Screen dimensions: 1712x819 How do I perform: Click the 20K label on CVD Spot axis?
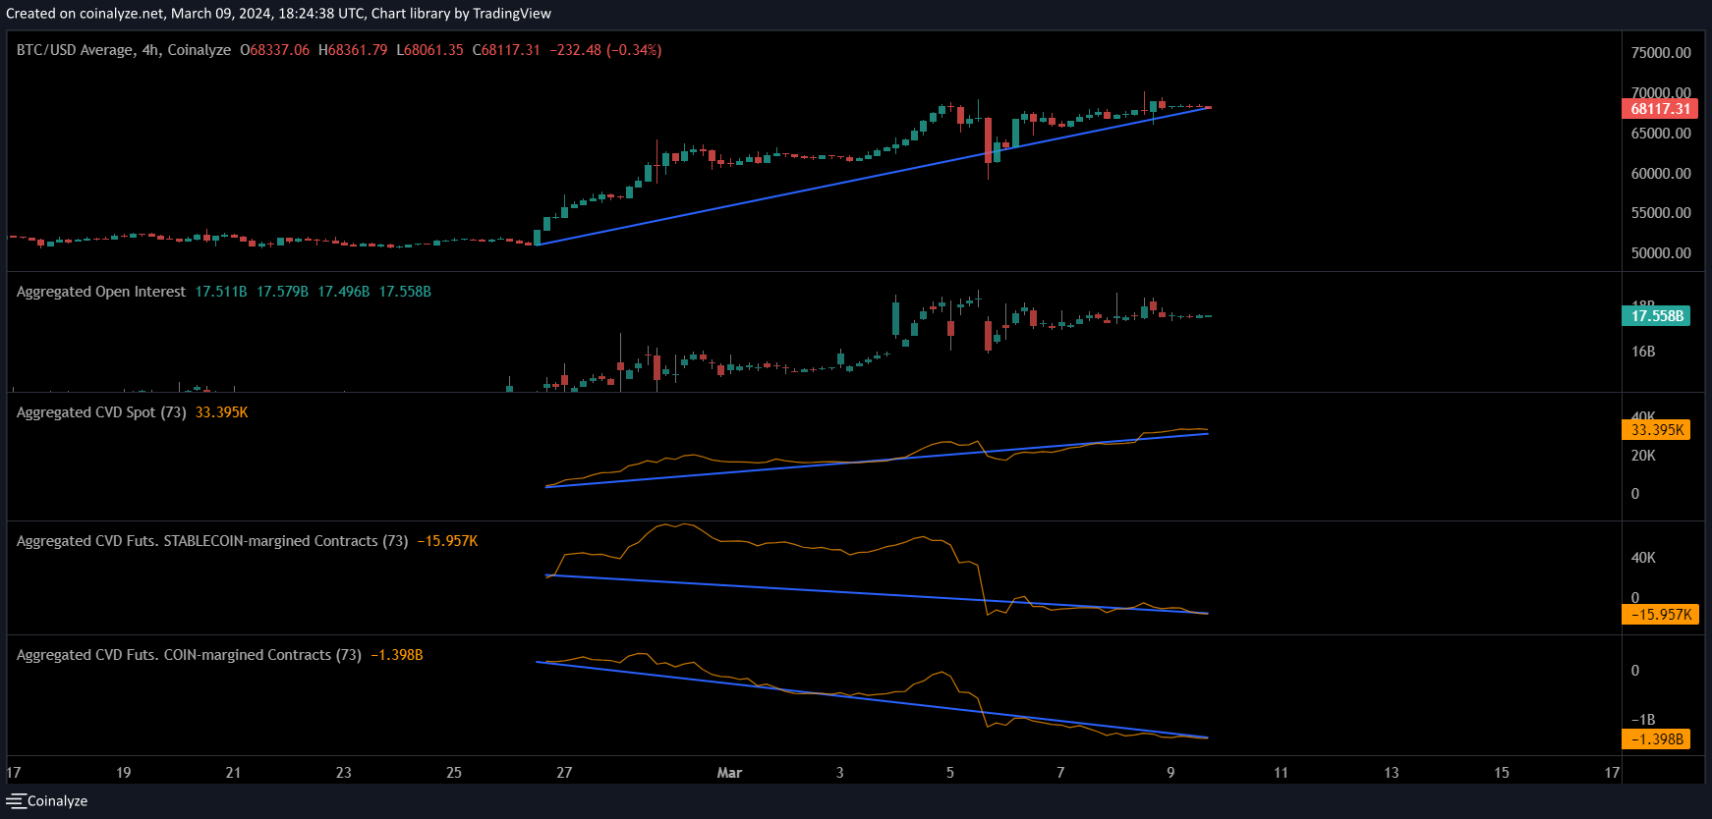1643,456
